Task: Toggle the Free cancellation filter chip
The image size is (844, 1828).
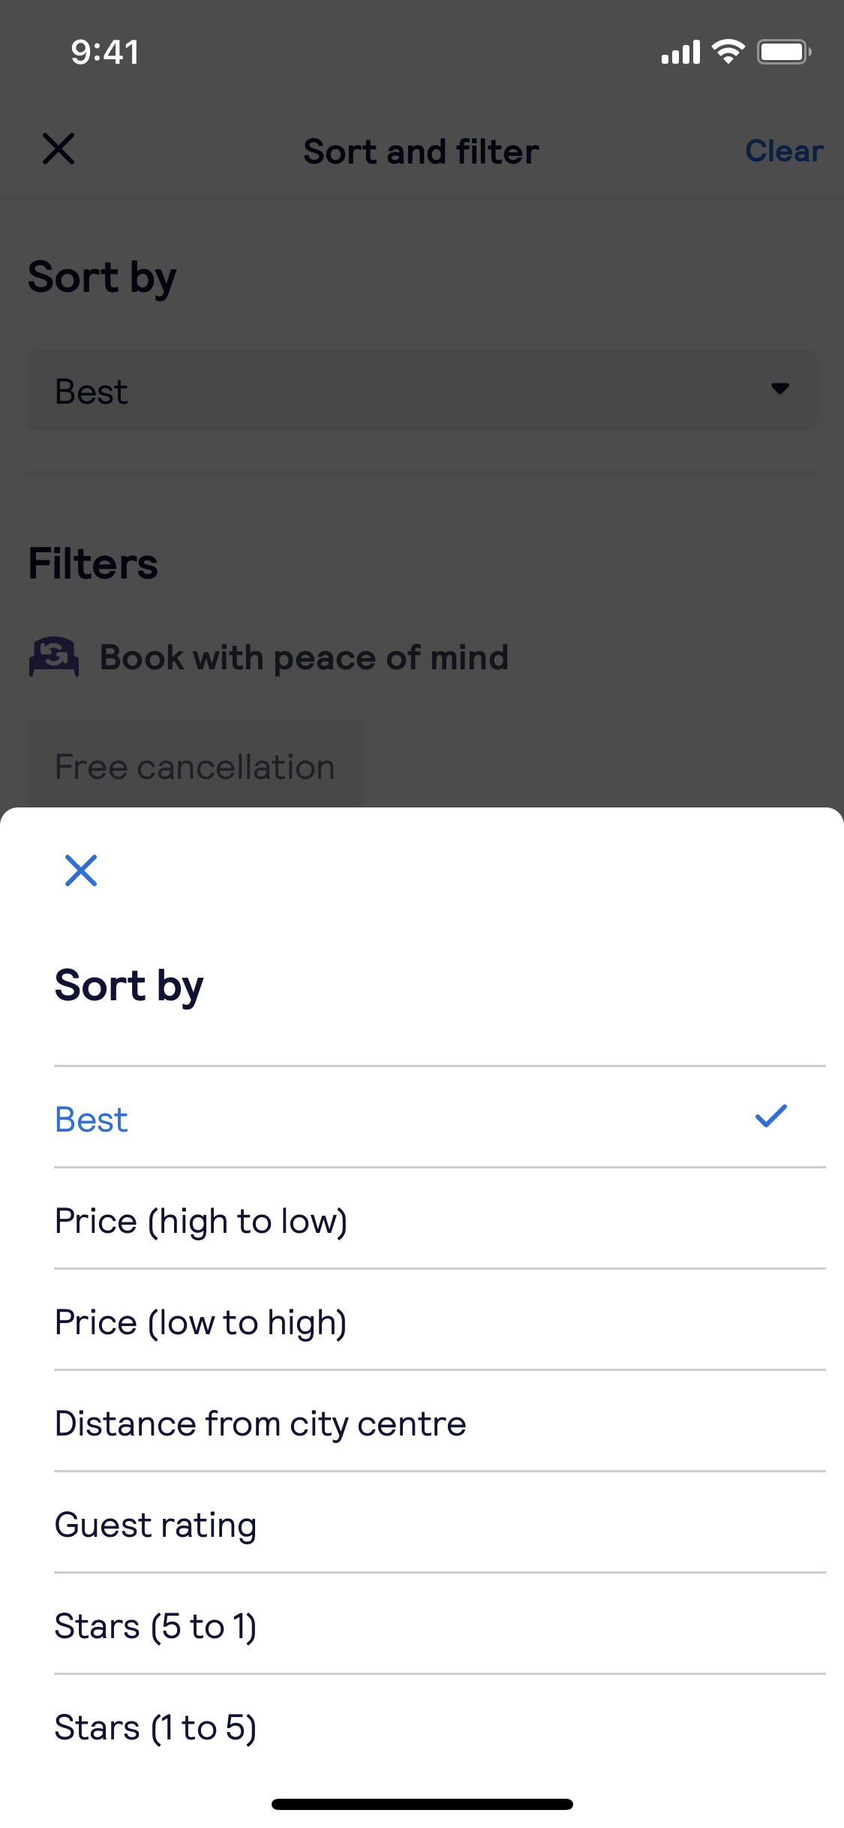Action: click(x=195, y=765)
